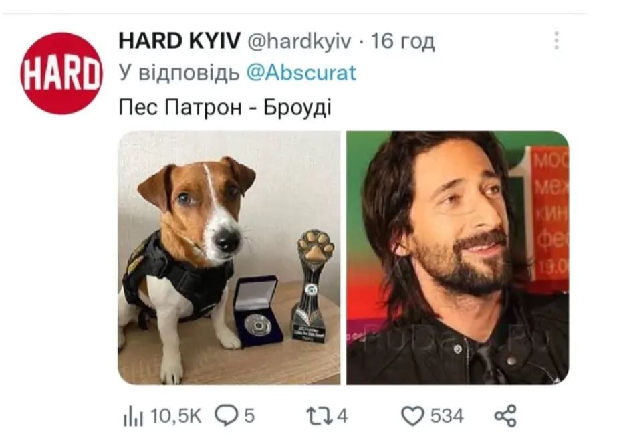Open the @hardkyiv handle

tap(299, 41)
